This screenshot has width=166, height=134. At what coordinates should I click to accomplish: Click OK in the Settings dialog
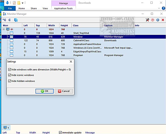pos(44,91)
